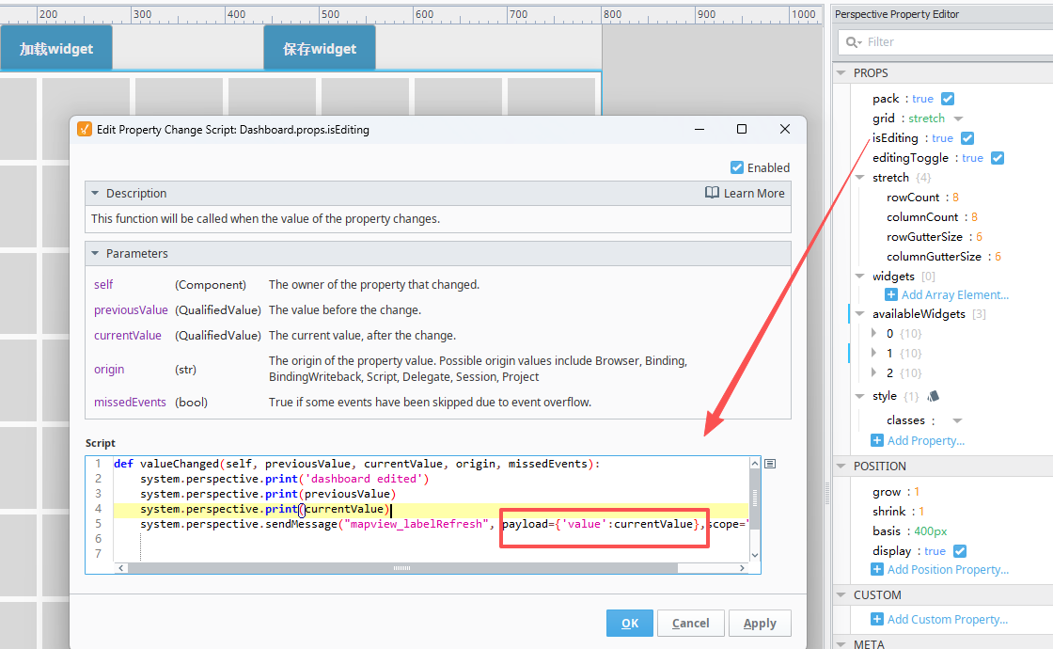
Task: Click the Apply button
Action: coord(760,623)
